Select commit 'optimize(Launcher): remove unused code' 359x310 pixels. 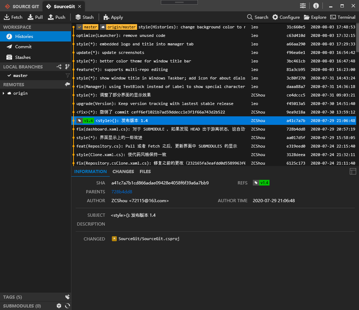(x=214, y=35)
